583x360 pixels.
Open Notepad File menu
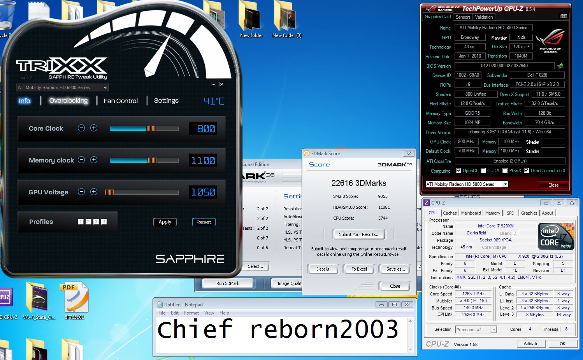(x=162, y=313)
